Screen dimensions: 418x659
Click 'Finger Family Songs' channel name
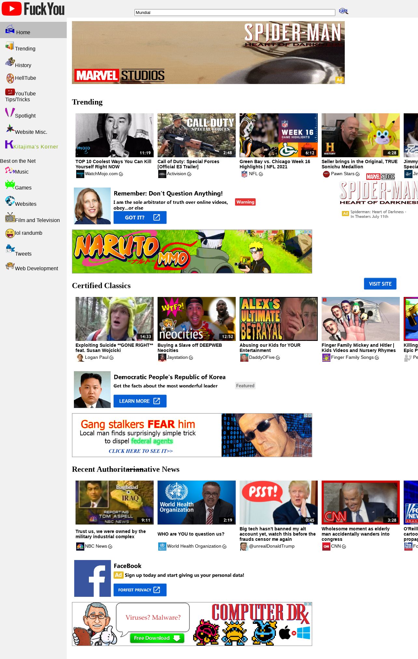point(352,358)
